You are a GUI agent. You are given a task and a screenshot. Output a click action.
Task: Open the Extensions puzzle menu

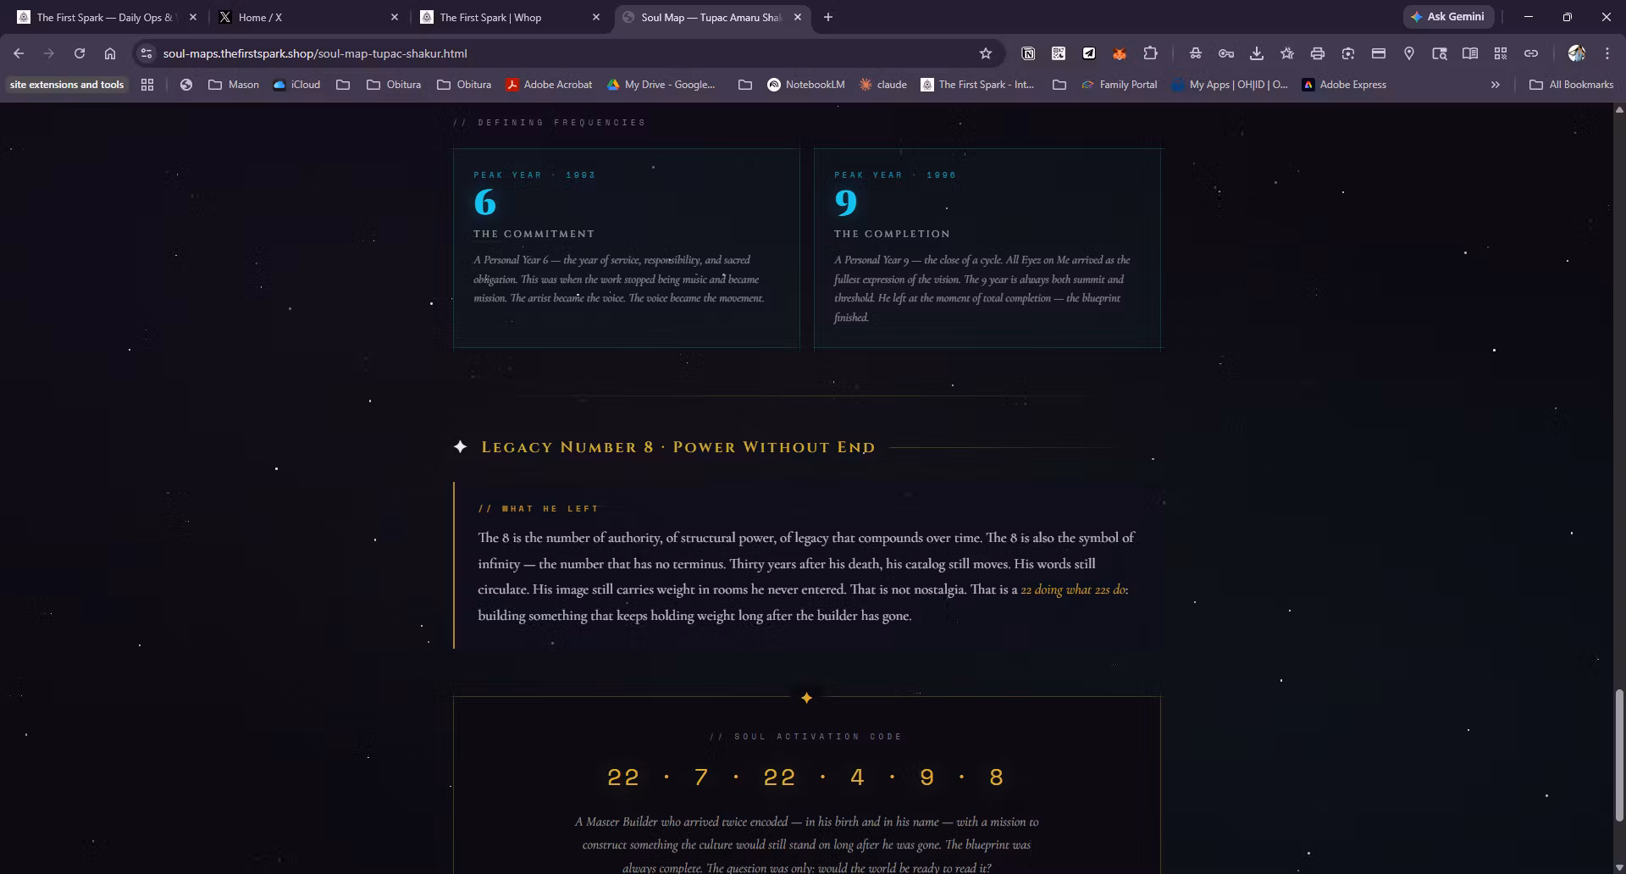pos(1150,53)
